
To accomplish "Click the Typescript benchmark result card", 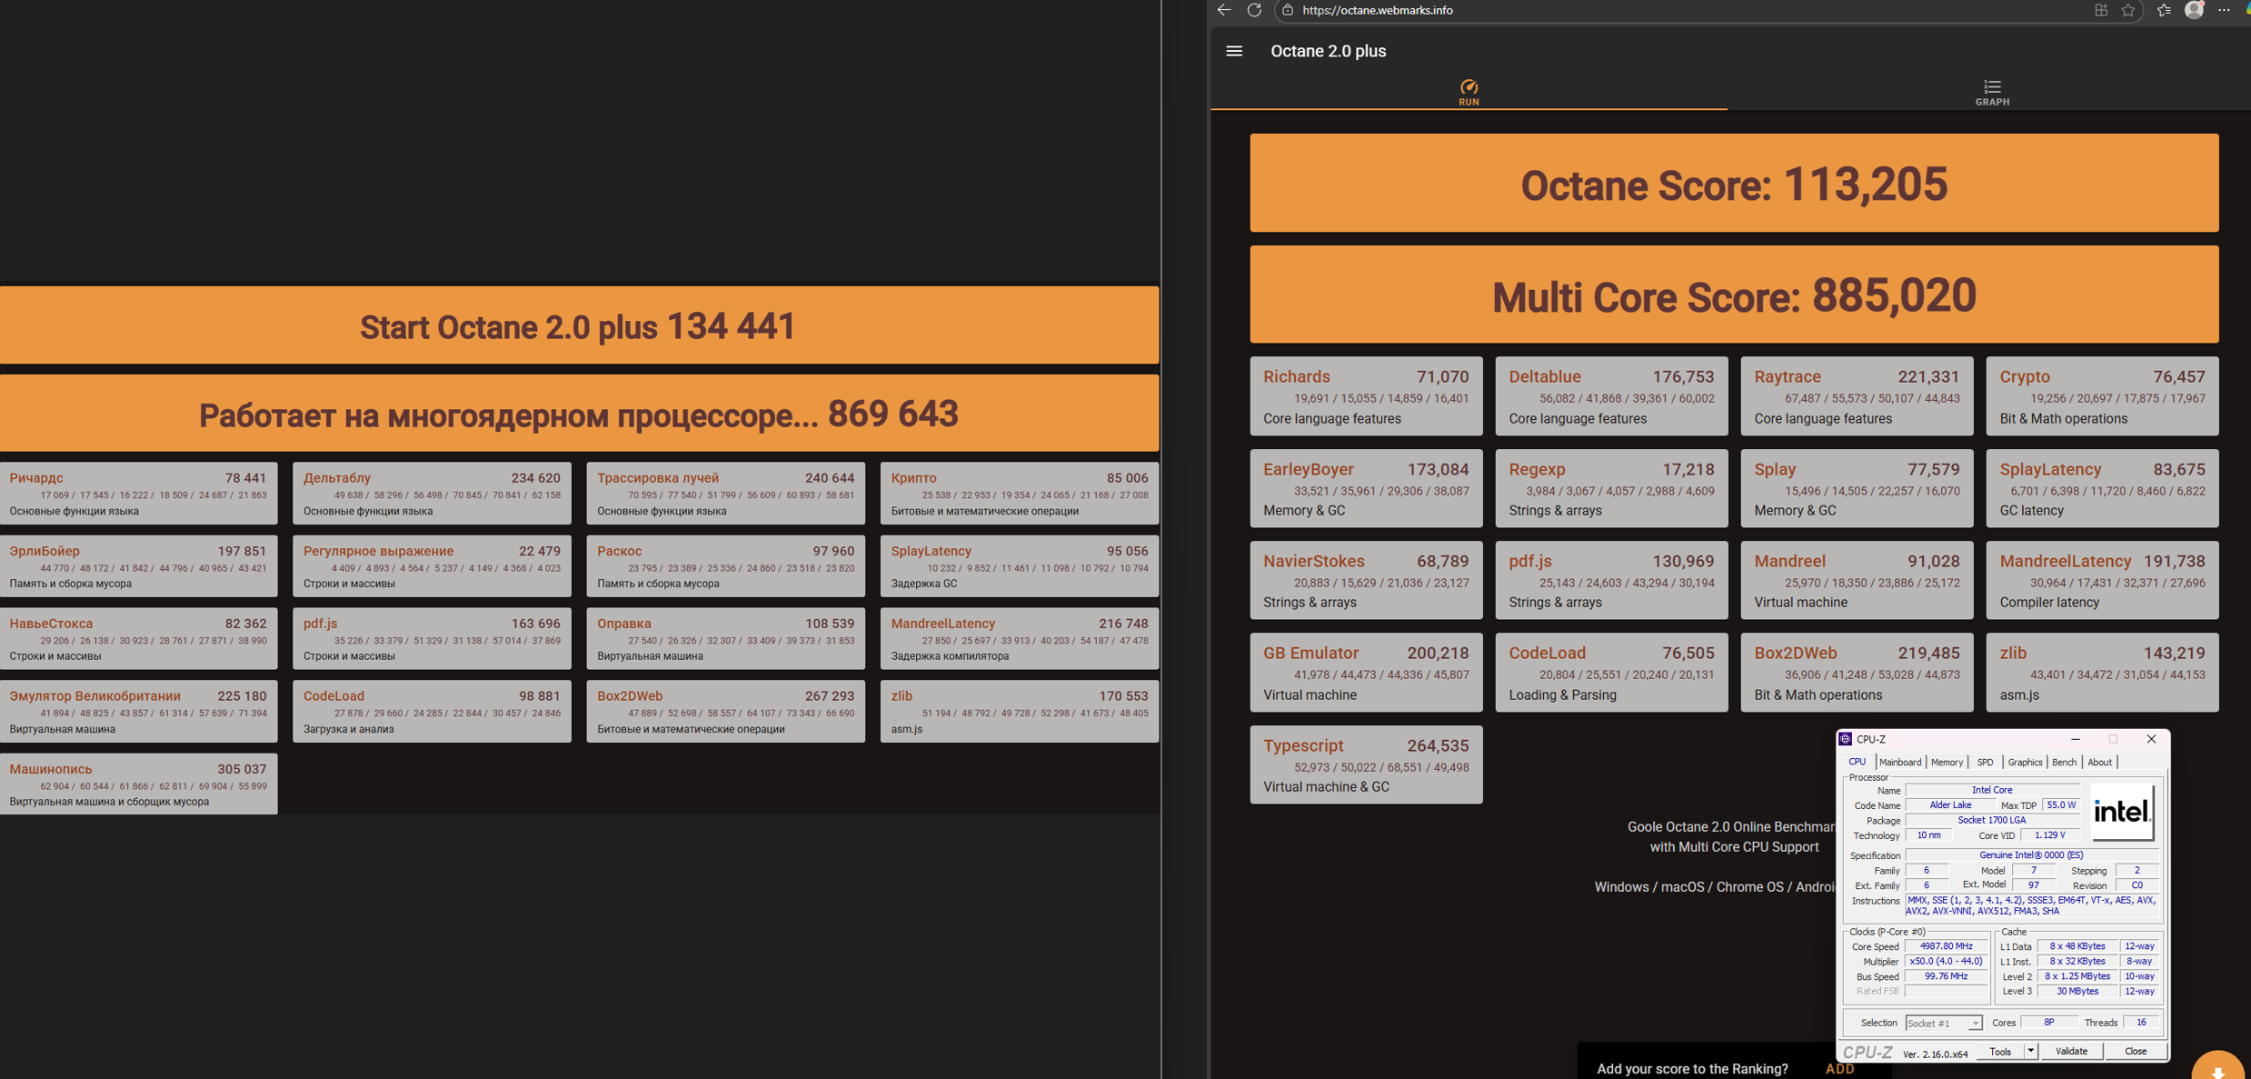I will [1365, 764].
